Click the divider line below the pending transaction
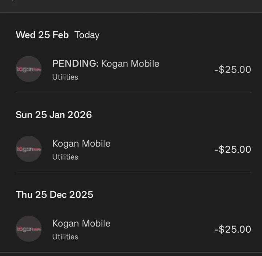The image size is (262, 256). point(133,92)
